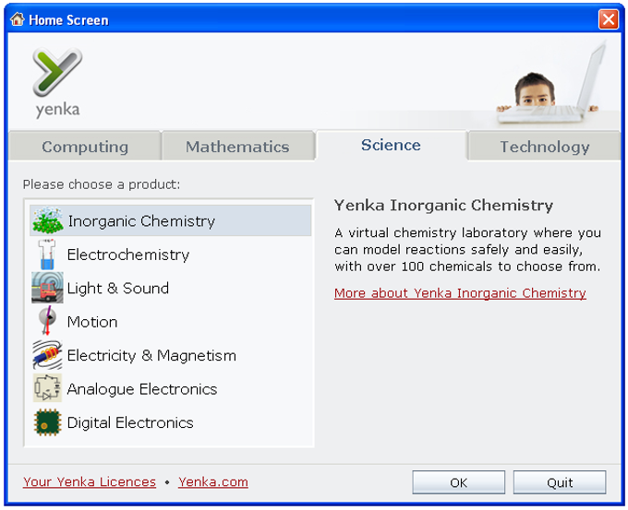Click the Electricity & Magnetism coil icon

[x=47, y=355]
